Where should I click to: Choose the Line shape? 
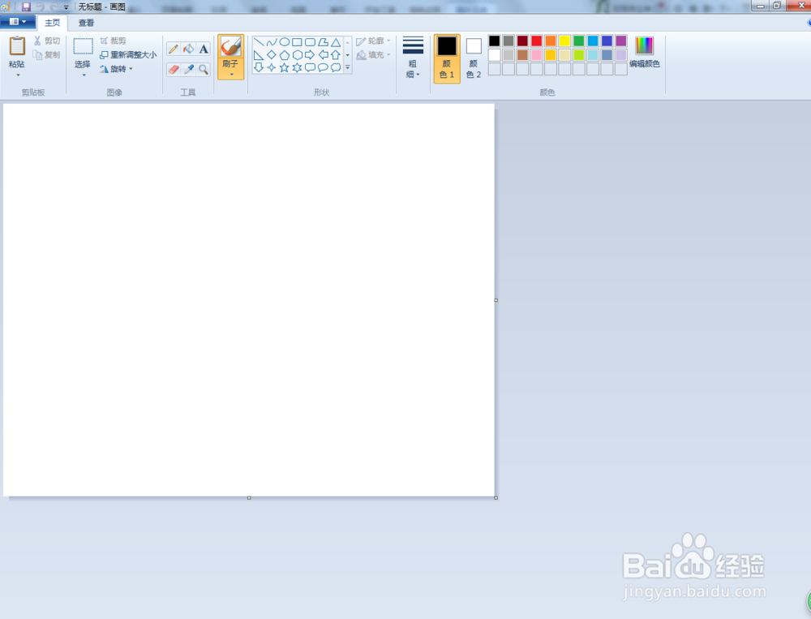point(259,42)
